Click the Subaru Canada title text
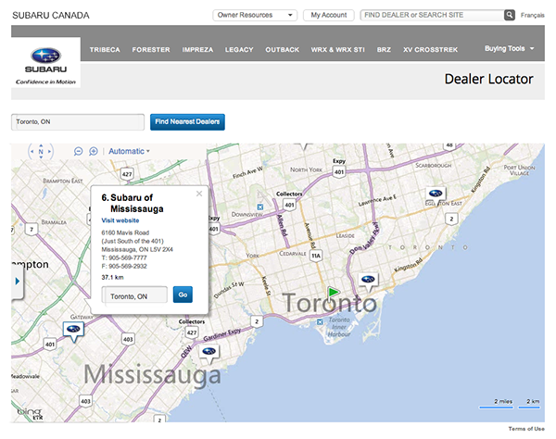Image resolution: width=556 pixels, height=439 pixels. coord(51,16)
